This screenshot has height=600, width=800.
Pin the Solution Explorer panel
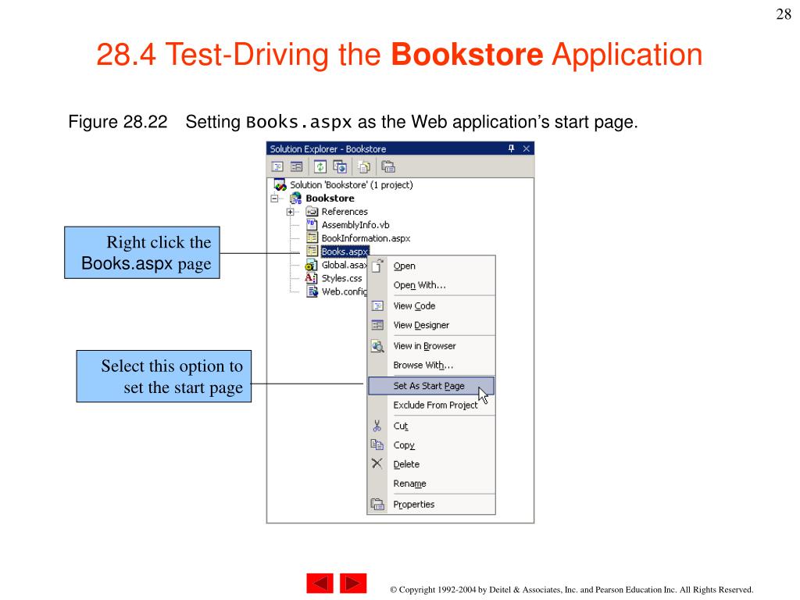click(x=511, y=148)
